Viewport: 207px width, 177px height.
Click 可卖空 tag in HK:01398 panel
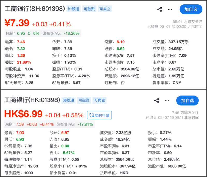[99, 100]
